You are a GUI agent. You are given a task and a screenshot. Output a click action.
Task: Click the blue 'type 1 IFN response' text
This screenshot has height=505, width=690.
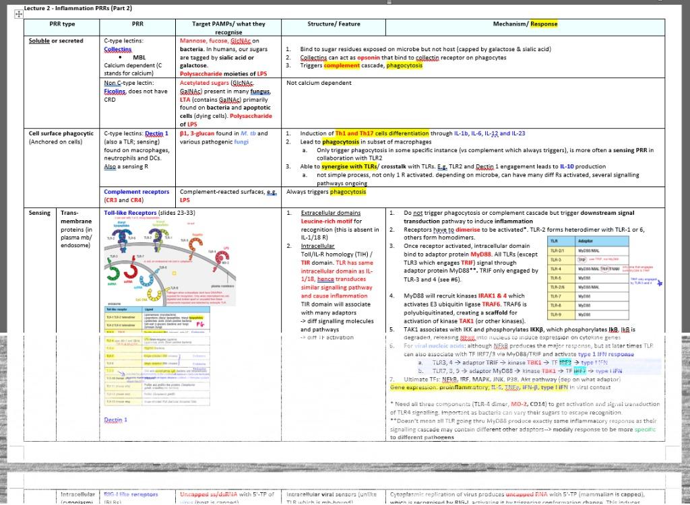[606, 354]
